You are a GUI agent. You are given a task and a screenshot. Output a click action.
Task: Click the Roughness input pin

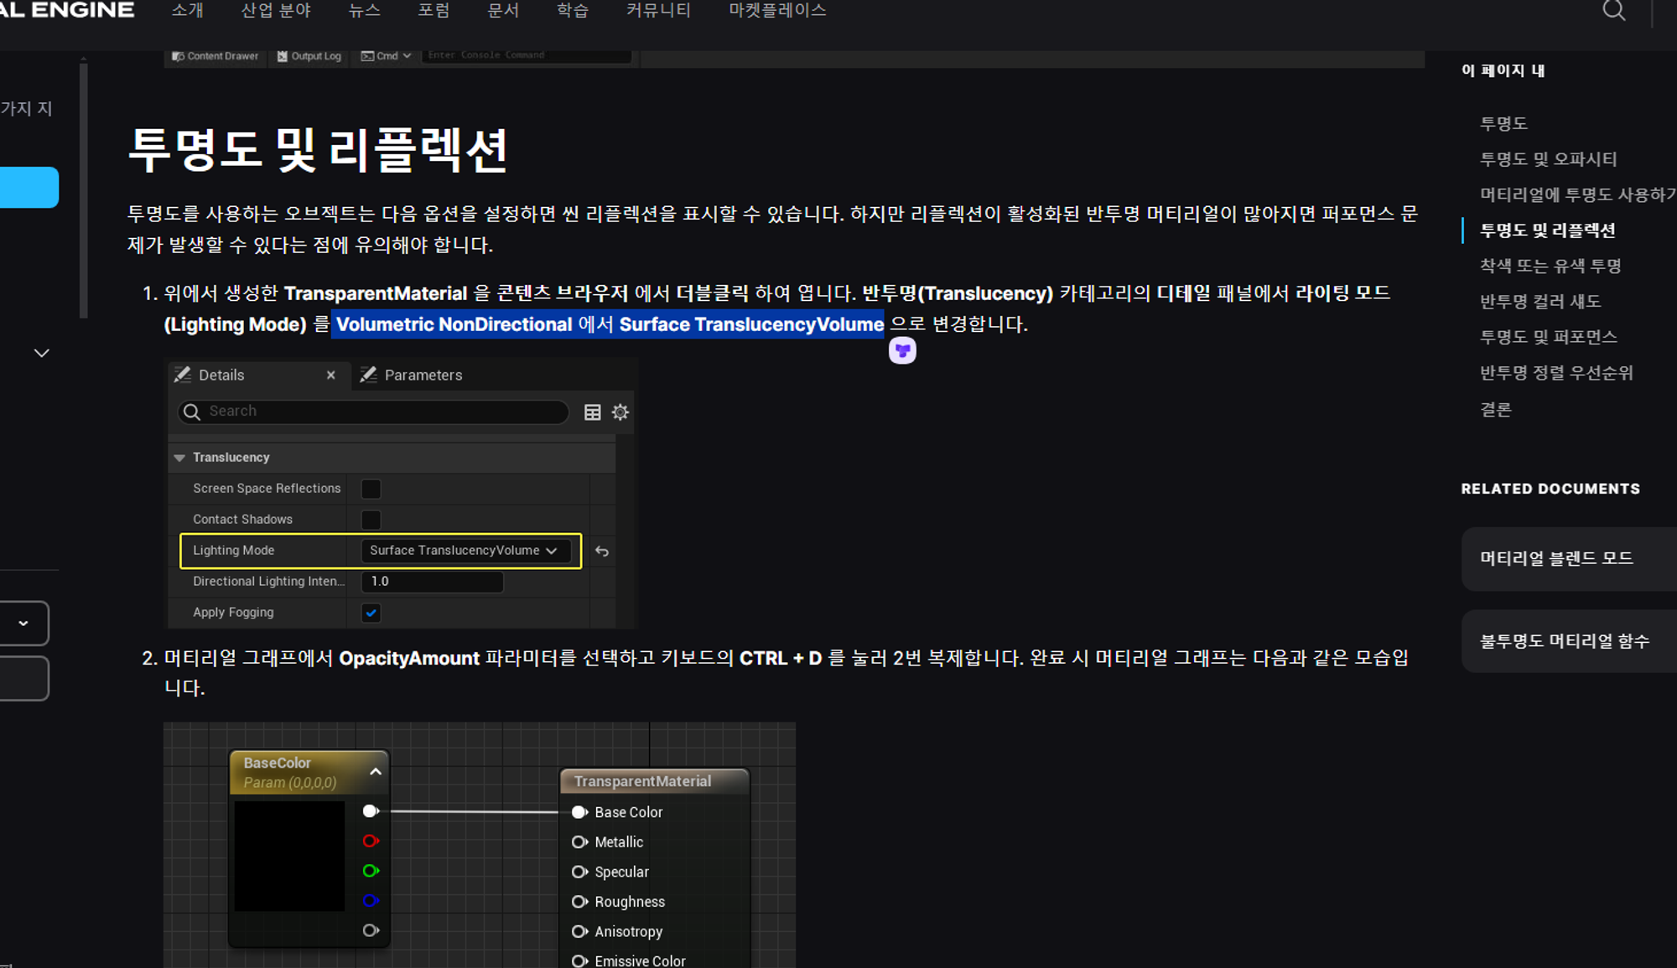click(579, 902)
